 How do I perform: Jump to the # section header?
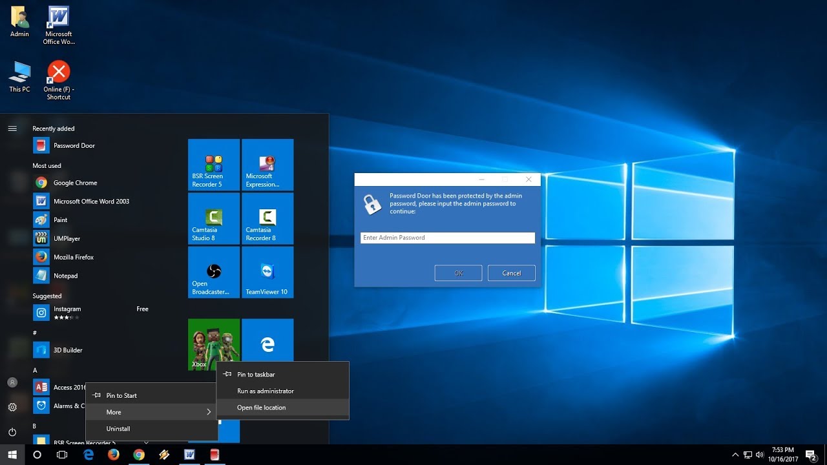[35, 333]
